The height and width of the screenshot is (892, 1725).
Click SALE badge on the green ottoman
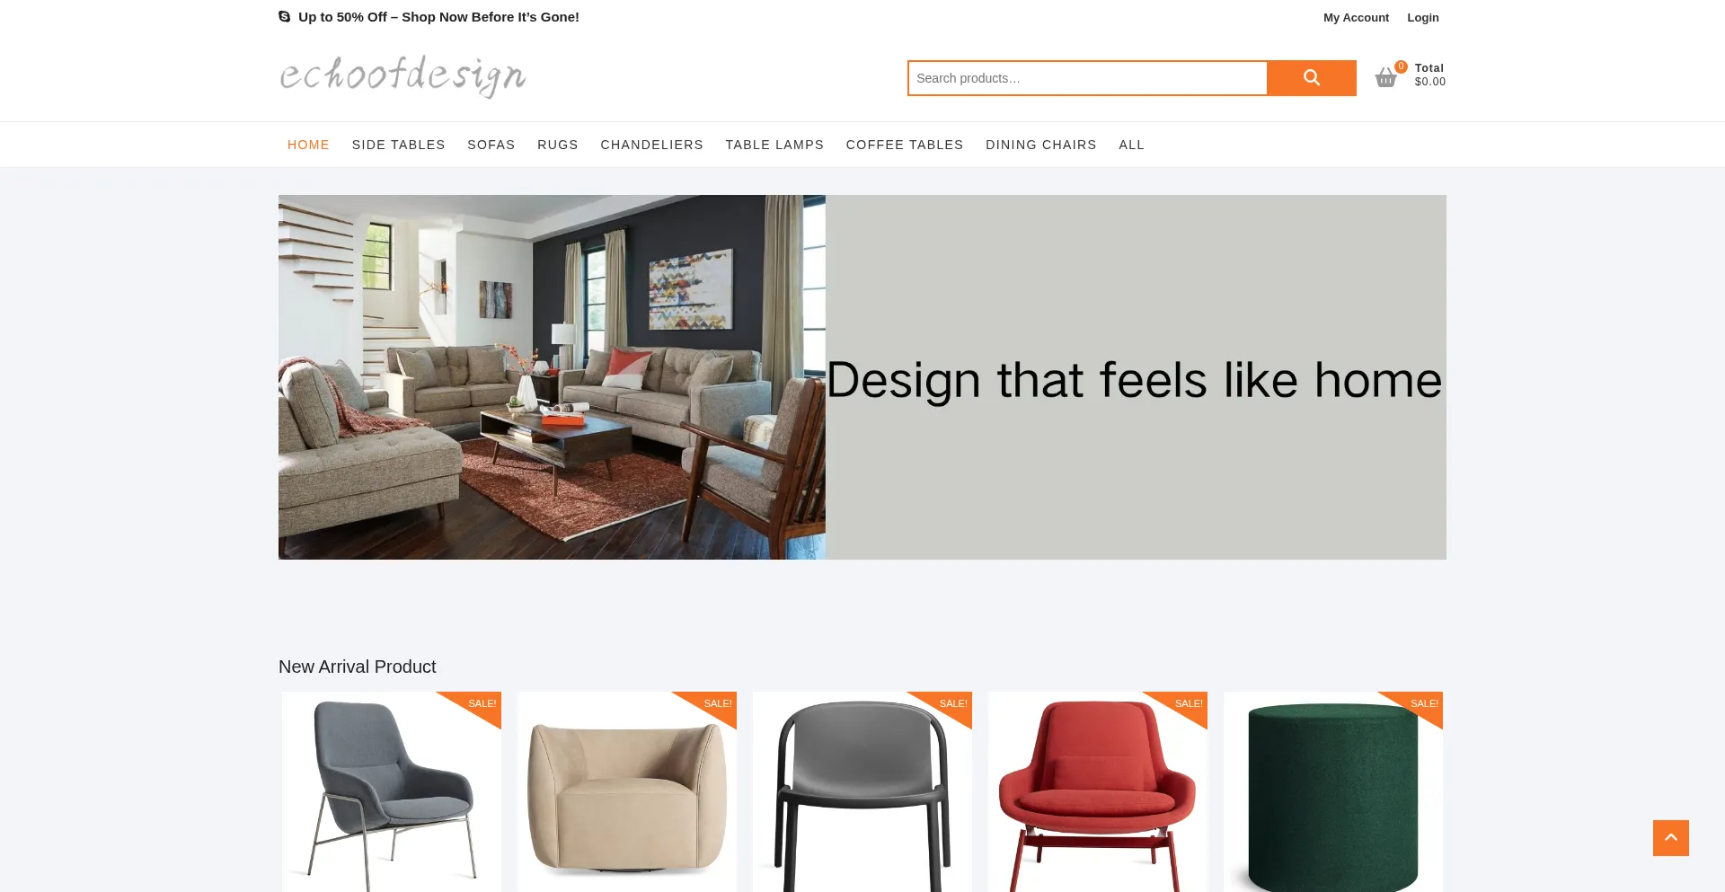[1424, 703]
